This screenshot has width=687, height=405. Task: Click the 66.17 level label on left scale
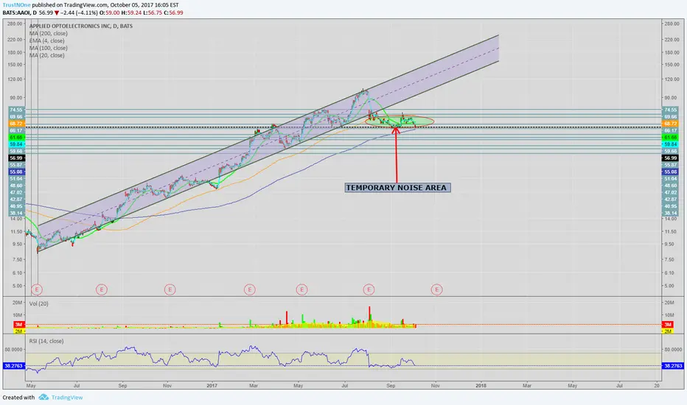[16, 130]
